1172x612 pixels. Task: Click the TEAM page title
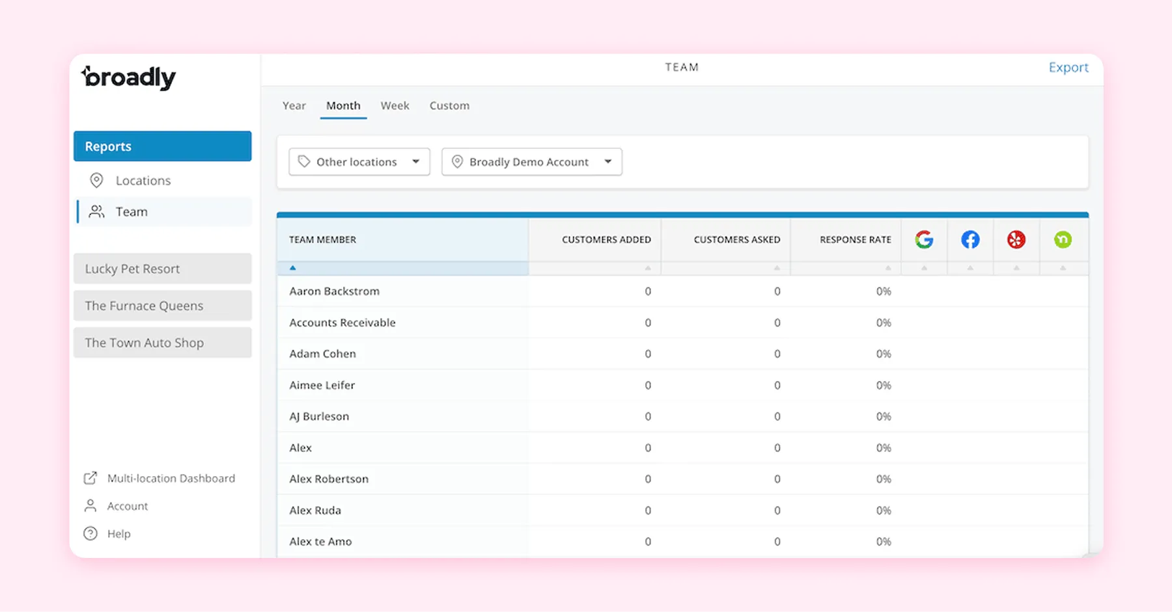(x=682, y=68)
